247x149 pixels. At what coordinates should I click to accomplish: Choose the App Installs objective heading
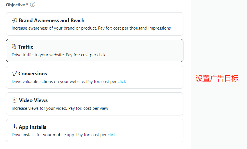(x=32, y=127)
